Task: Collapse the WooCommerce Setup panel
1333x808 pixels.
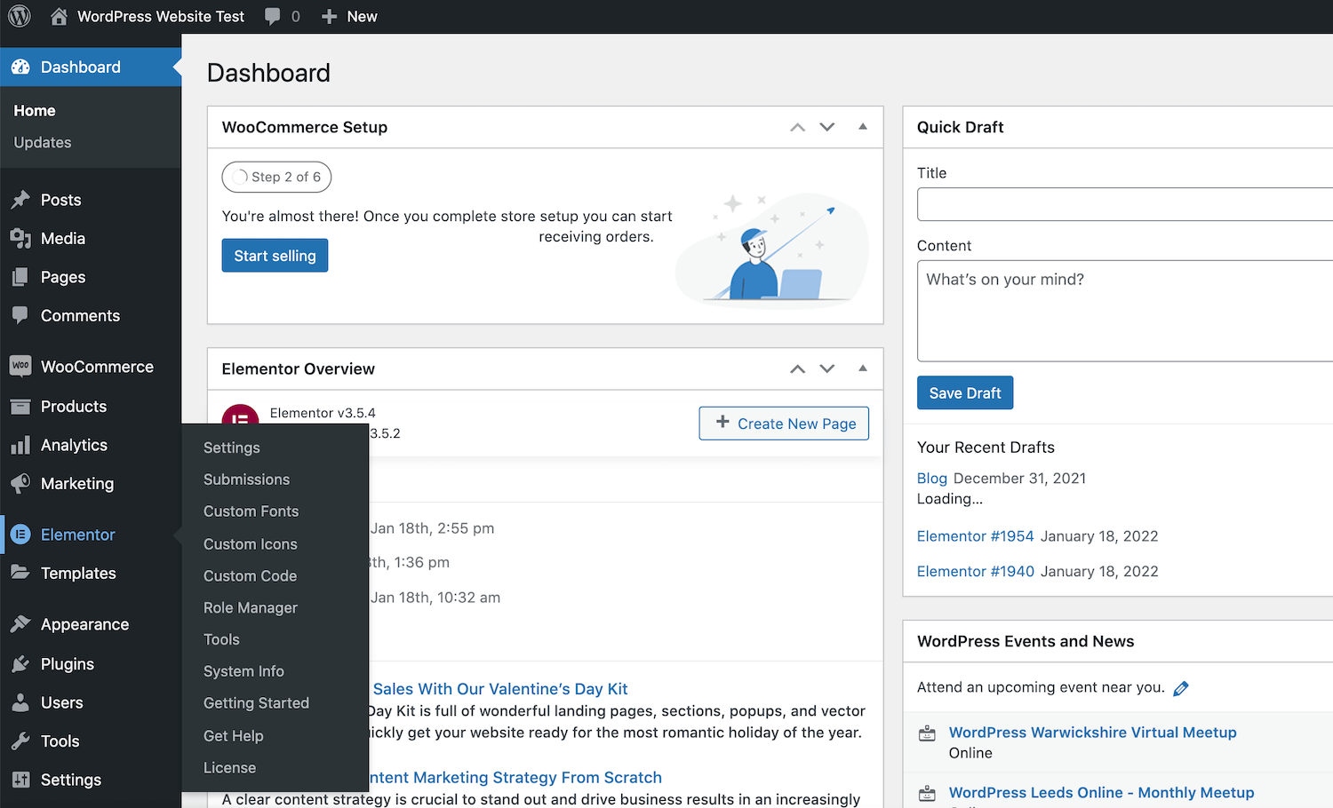Action: pyautogui.click(x=862, y=127)
